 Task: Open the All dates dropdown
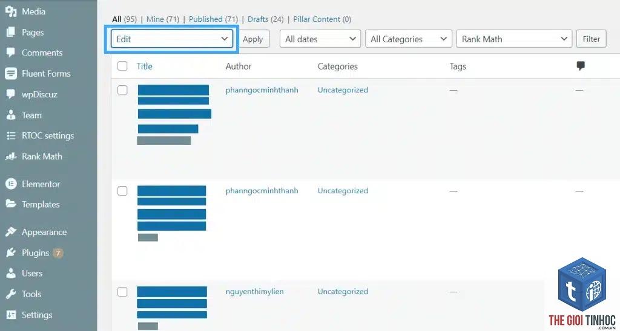[320, 39]
